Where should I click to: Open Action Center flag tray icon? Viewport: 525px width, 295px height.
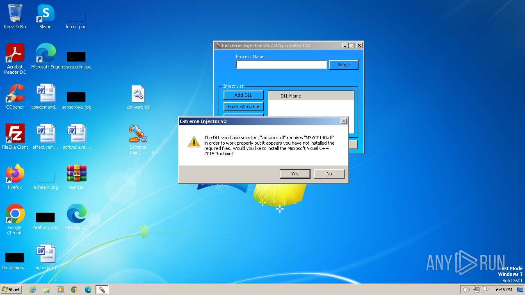click(486, 290)
